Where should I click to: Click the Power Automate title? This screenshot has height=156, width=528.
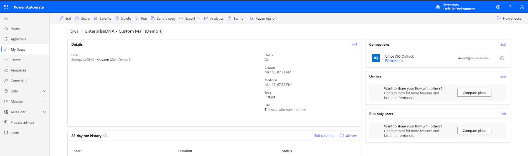pos(29,7)
